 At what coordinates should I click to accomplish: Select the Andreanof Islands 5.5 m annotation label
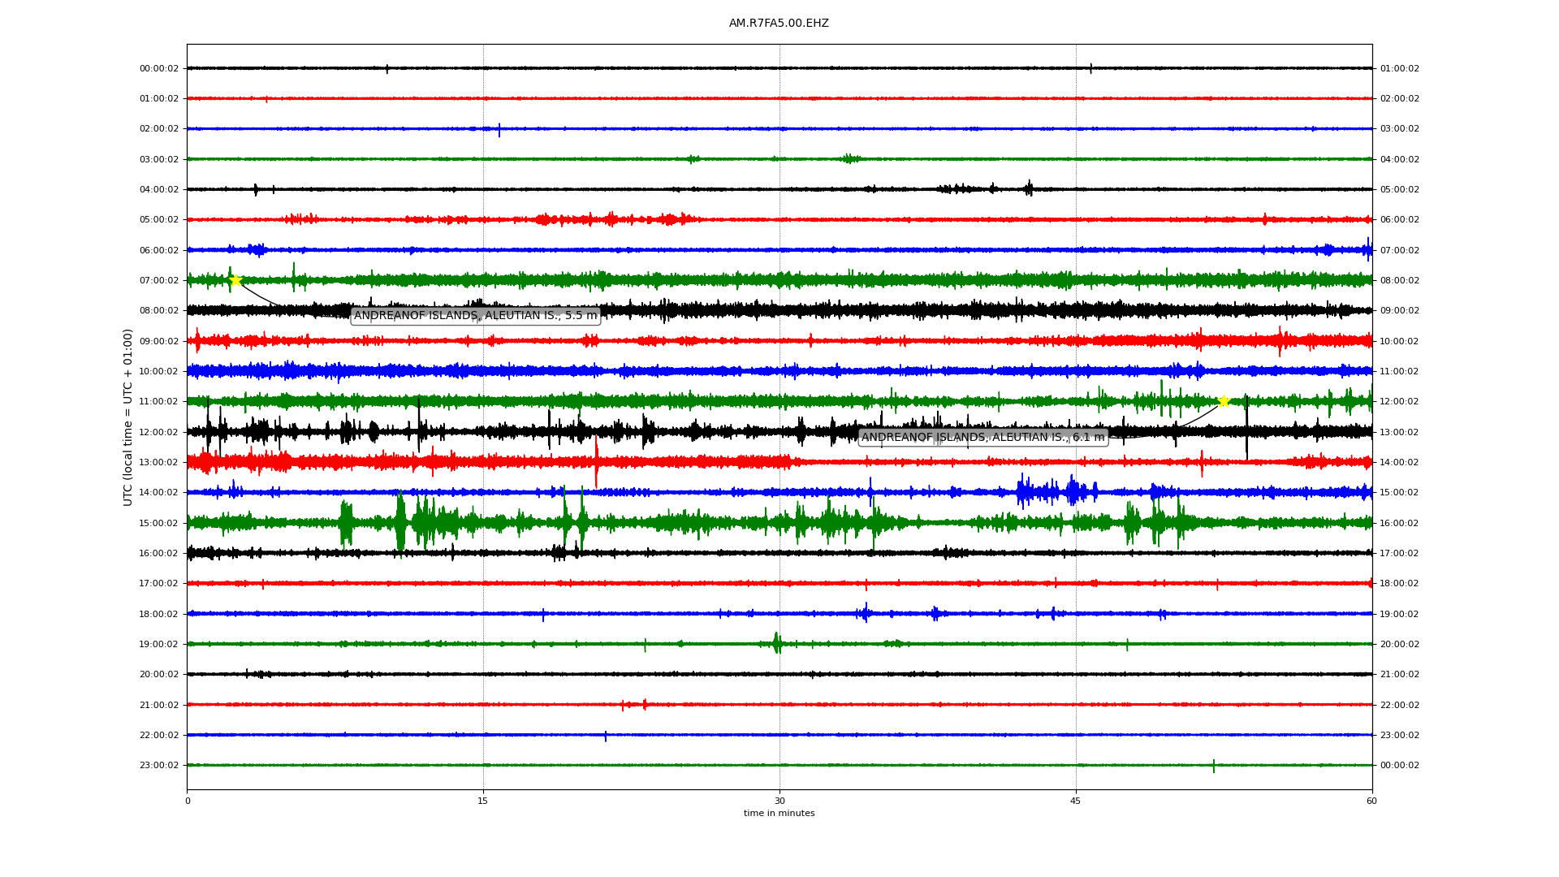(476, 316)
